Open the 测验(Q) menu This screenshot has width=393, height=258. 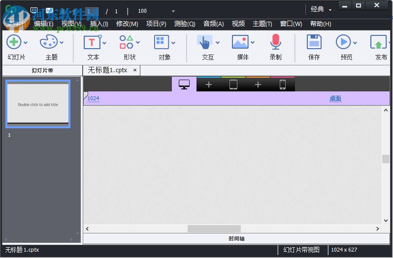pyautogui.click(x=185, y=24)
